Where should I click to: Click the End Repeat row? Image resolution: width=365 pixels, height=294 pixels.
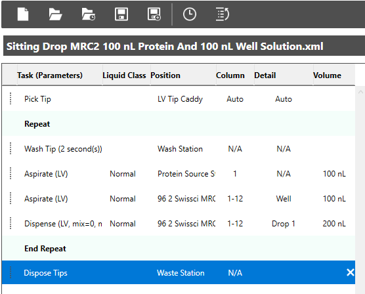pyautogui.click(x=179, y=248)
